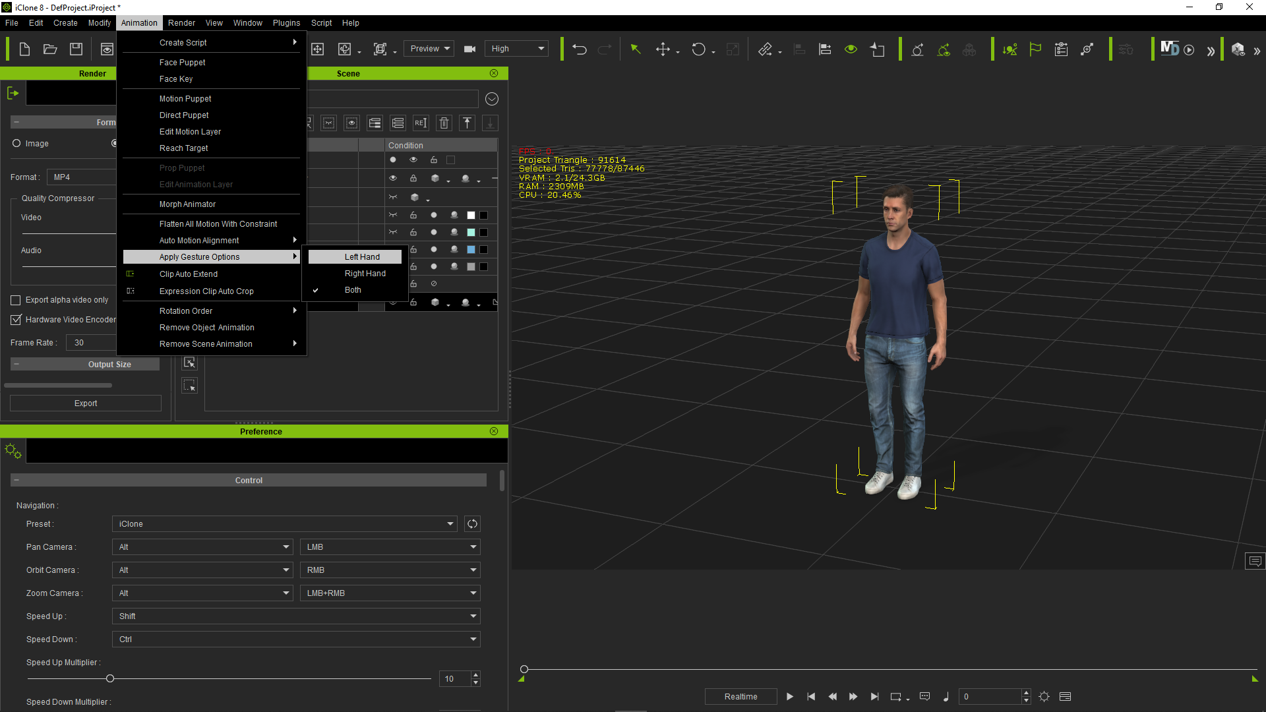Click the green flag toolbar icon
This screenshot has width=1266, height=712.
[1035, 49]
